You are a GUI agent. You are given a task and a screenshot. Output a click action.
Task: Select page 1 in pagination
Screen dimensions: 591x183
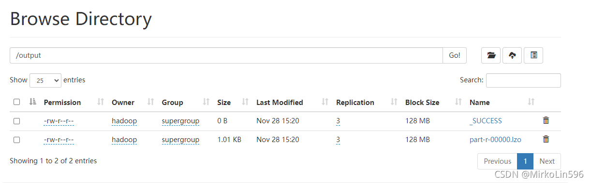[x=525, y=161]
